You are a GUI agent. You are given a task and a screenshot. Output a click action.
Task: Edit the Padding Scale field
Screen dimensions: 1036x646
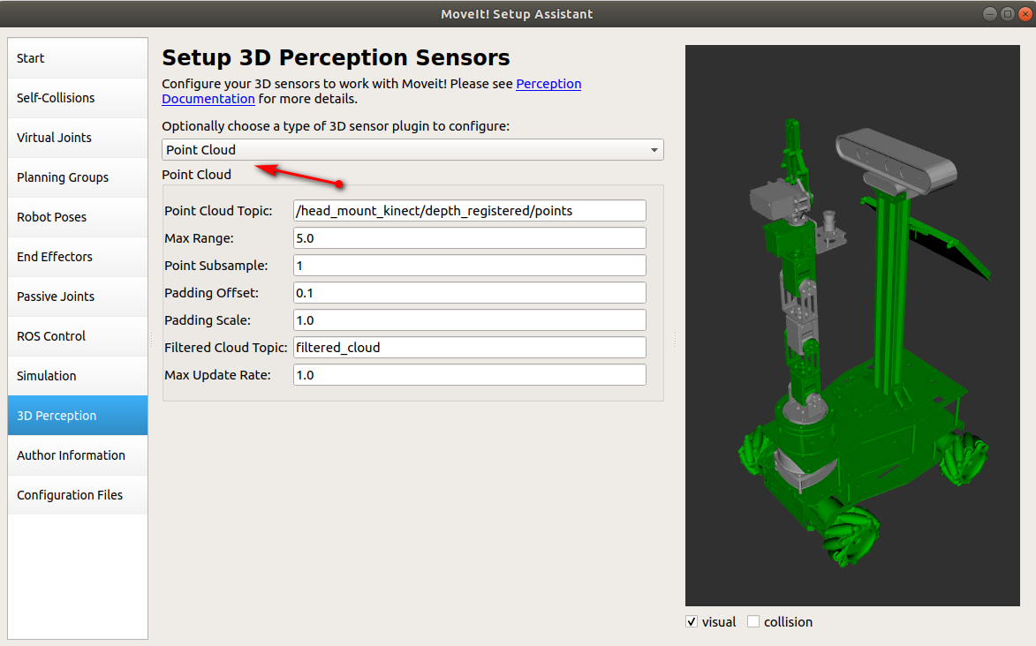(469, 320)
